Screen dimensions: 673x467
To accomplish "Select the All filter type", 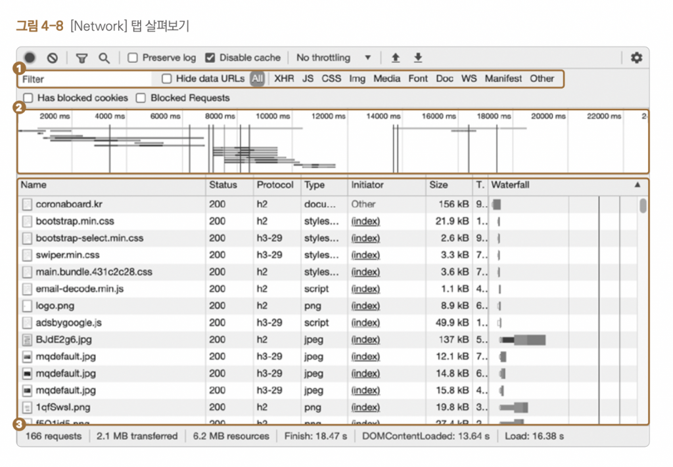I will (x=257, y=79).
